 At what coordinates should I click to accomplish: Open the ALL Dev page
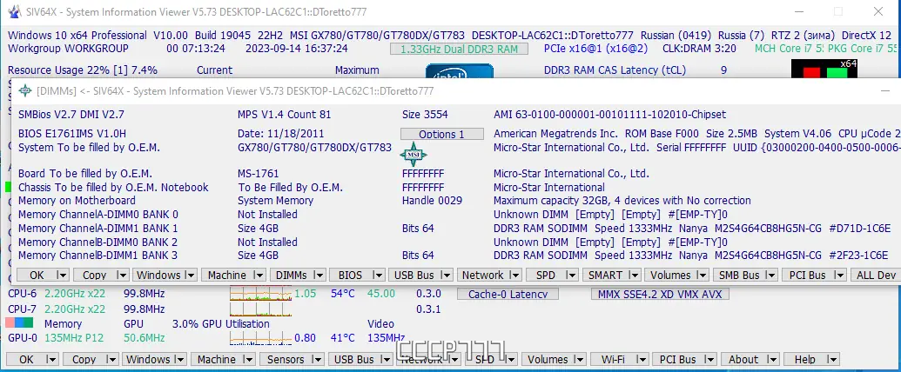[x=876, y=275]
